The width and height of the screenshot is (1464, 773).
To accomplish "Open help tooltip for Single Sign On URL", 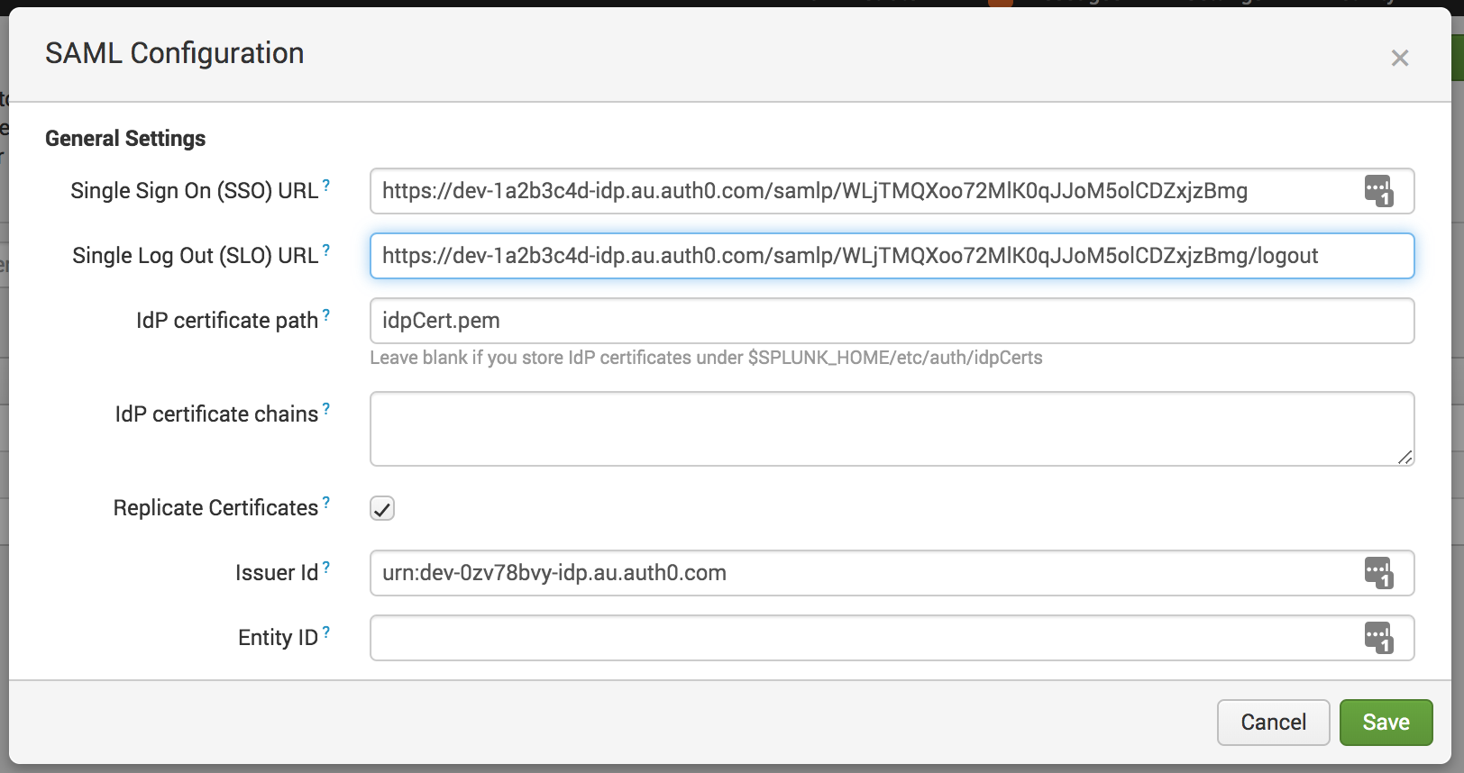I will click(x=326, y=186).
